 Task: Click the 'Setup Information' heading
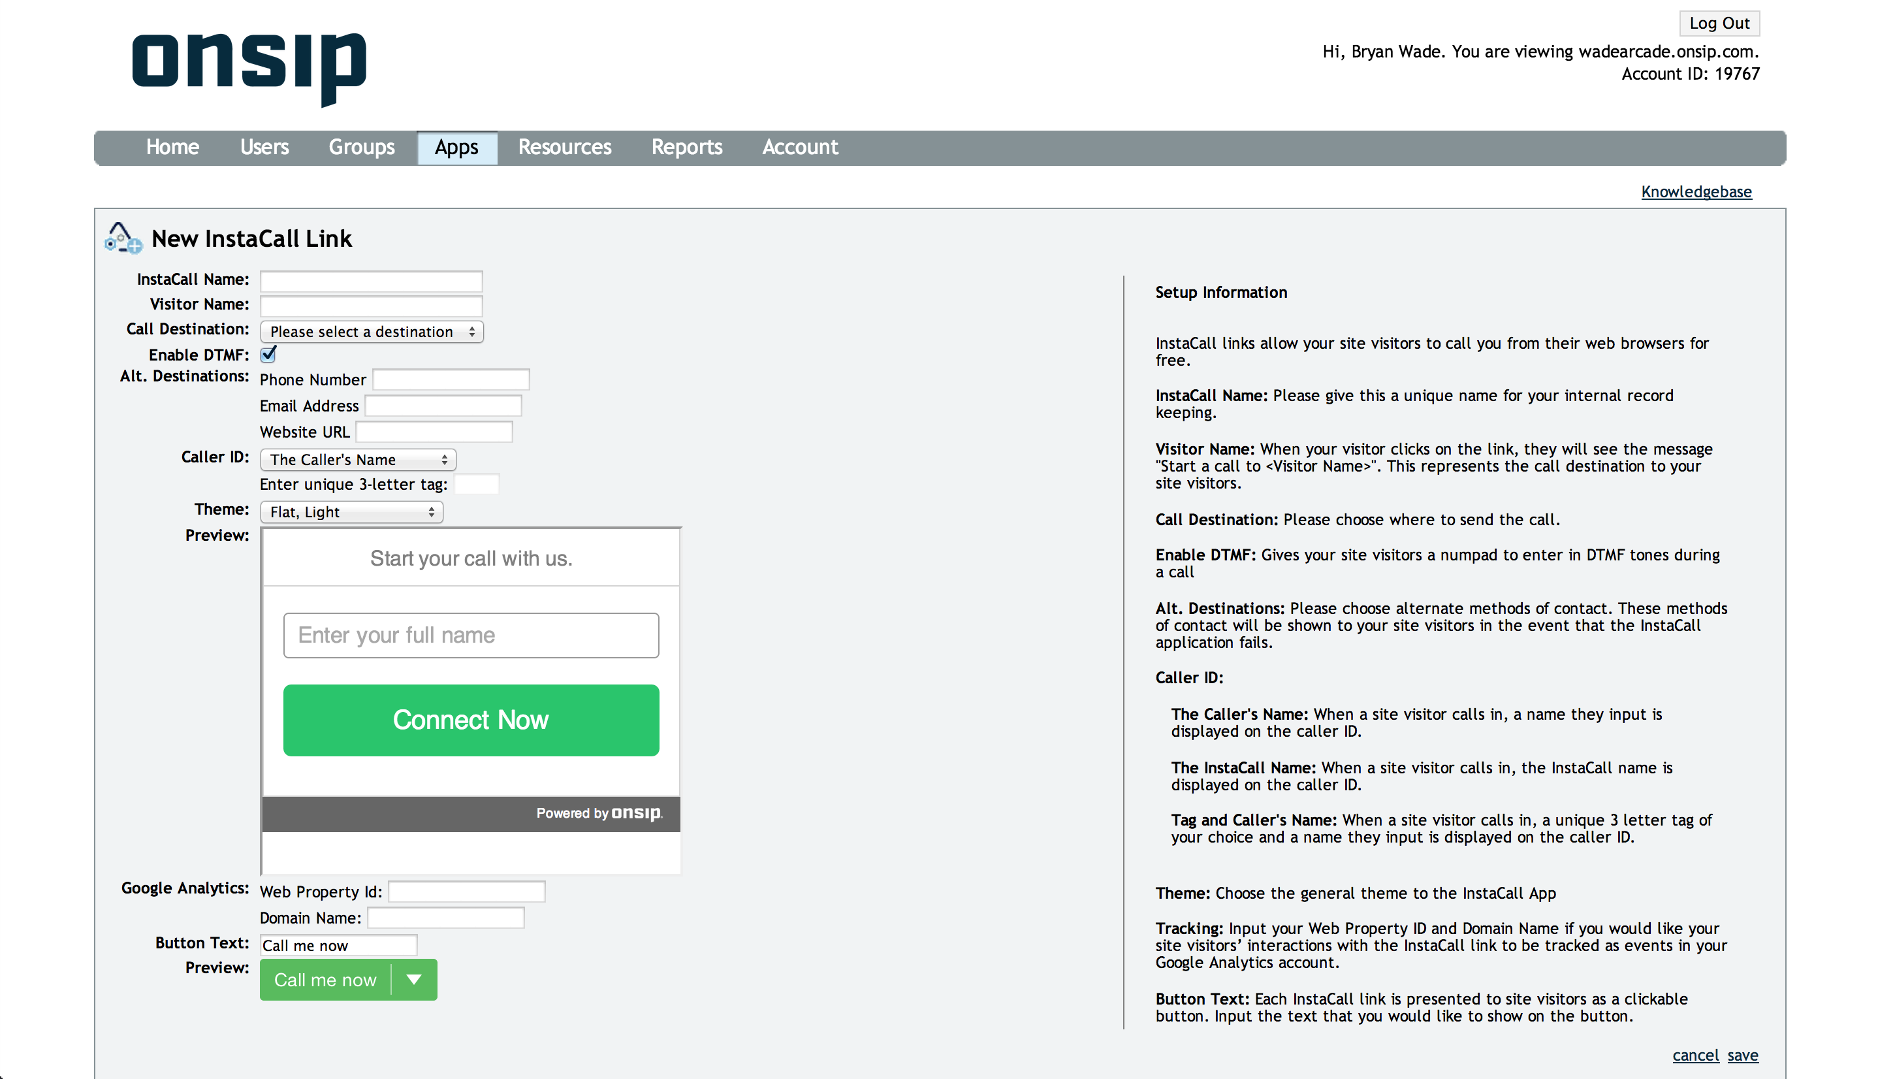point(1221,292)
